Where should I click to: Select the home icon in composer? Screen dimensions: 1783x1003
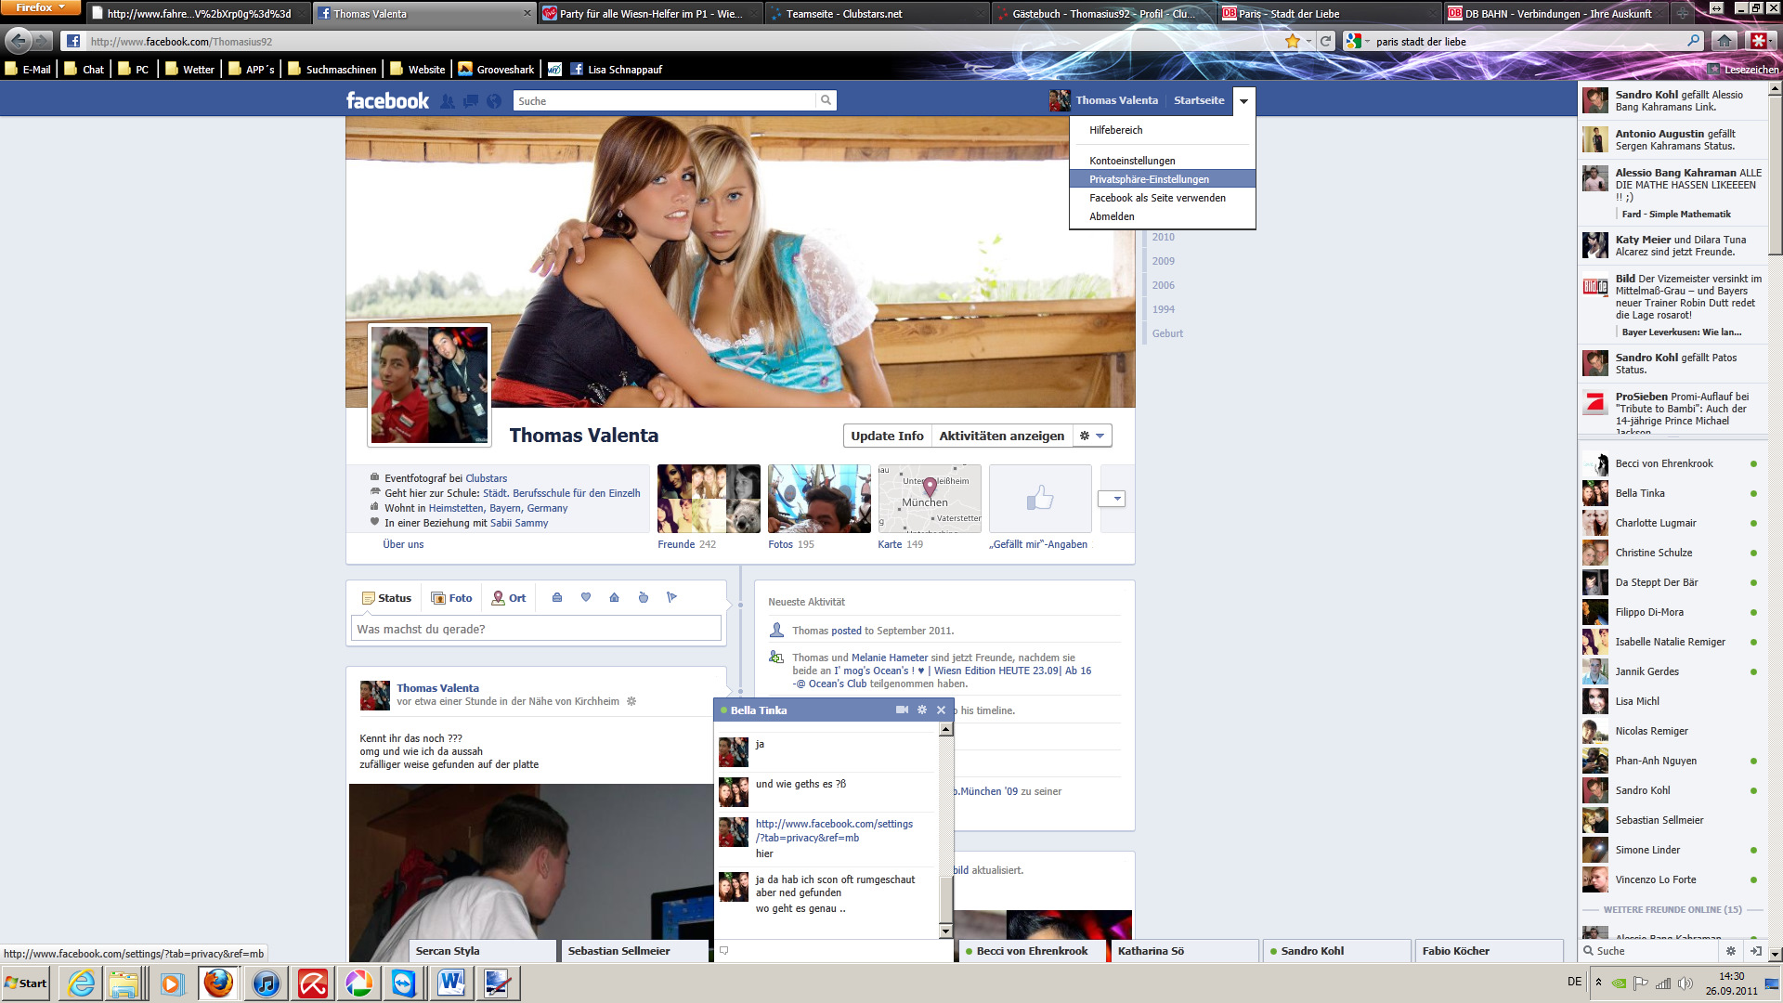pos(614,597)
